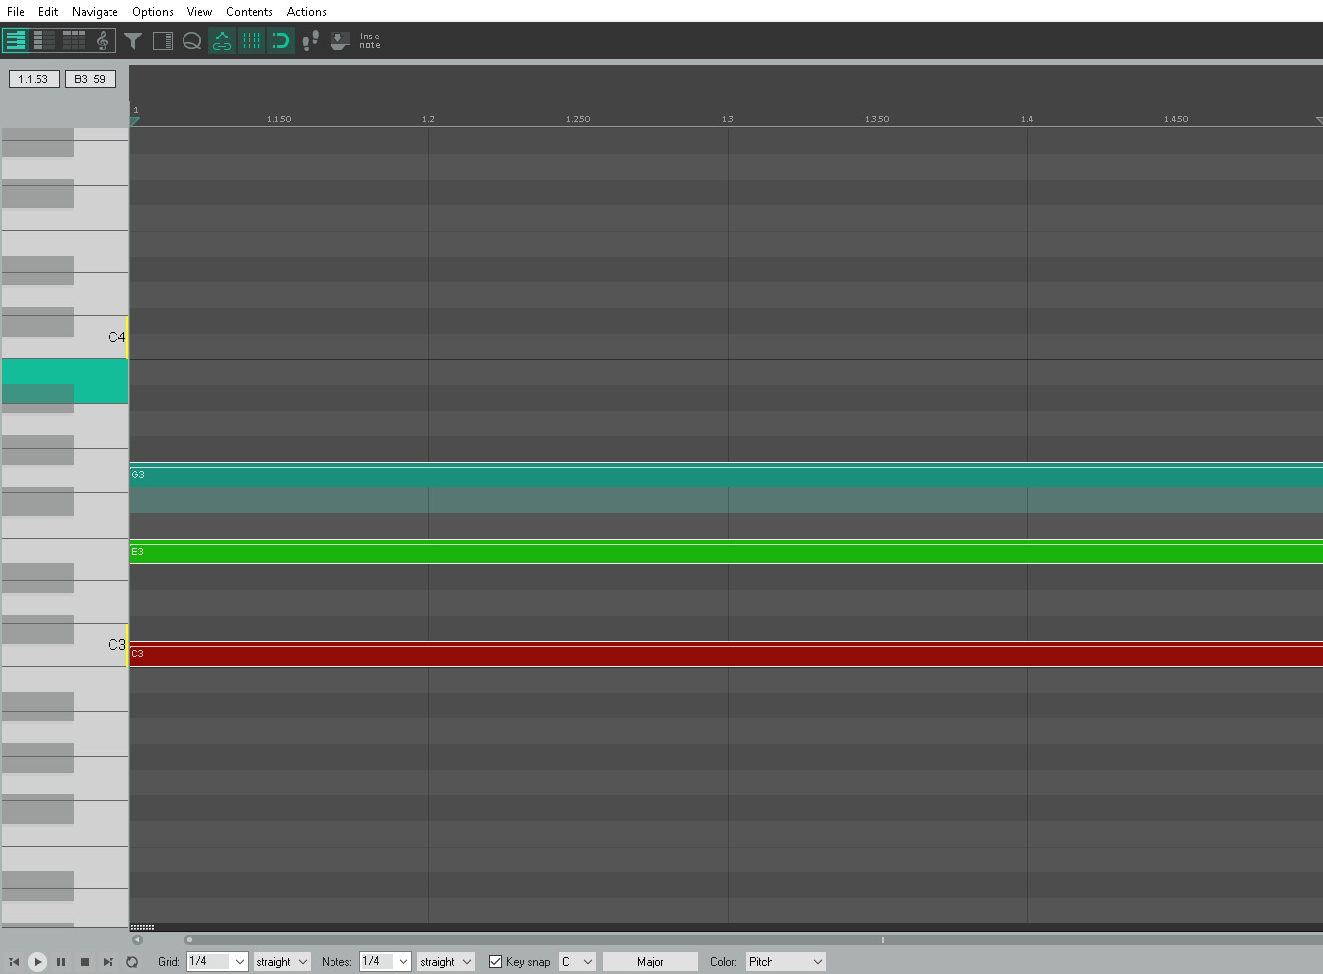Toggle the docked editor icon
This screenshot has width=1323, height=974.
163,40
